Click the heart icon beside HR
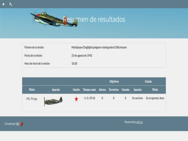This screenshot has height=141, width=188. (x=22, y=124)
